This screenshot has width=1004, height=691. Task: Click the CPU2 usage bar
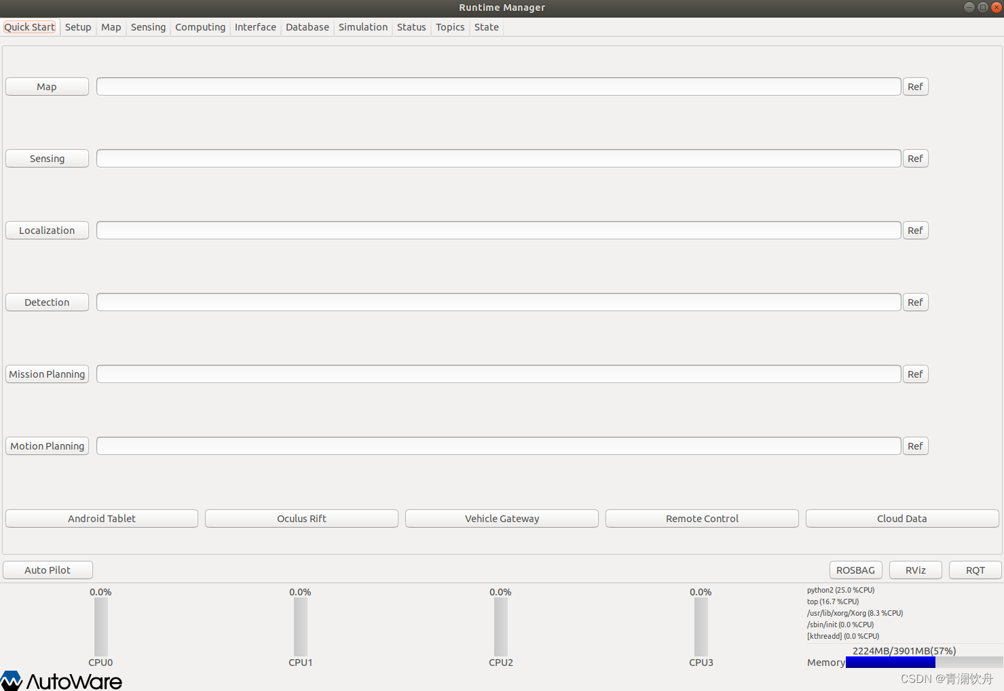tap(501, 627)
